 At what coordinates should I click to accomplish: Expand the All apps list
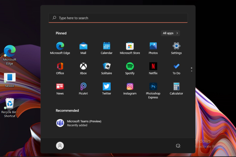[170, 33]
